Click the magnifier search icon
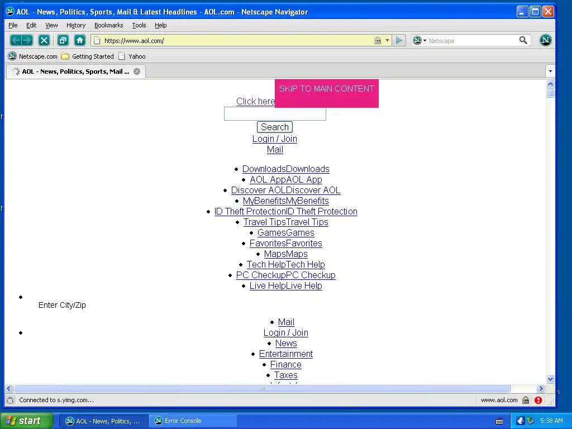 523,40
